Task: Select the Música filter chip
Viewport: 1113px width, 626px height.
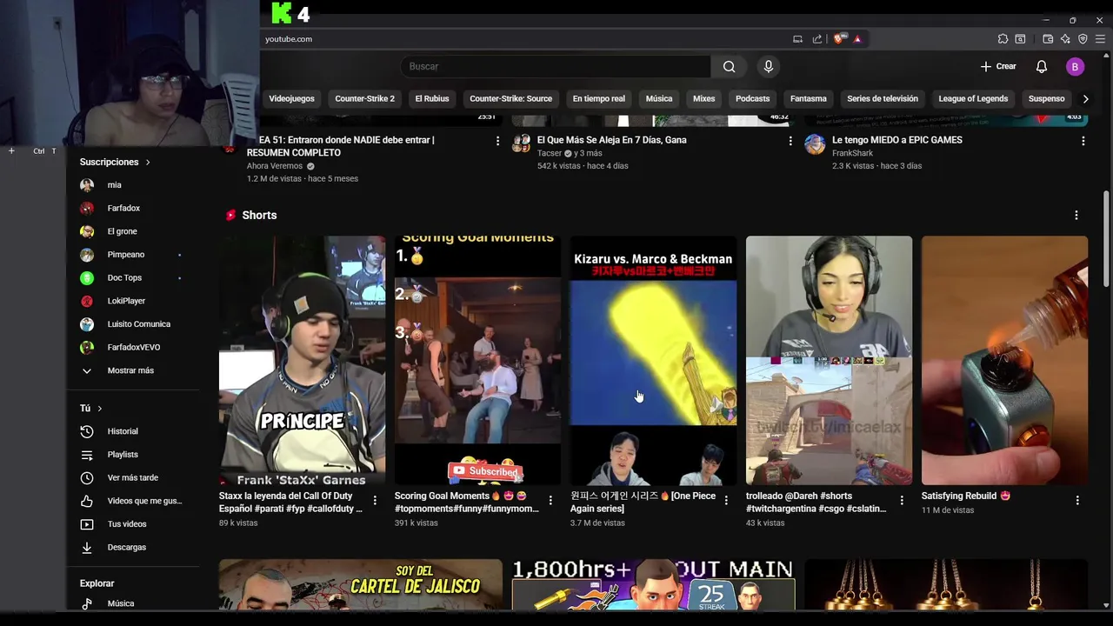Action: coord(659,99)
